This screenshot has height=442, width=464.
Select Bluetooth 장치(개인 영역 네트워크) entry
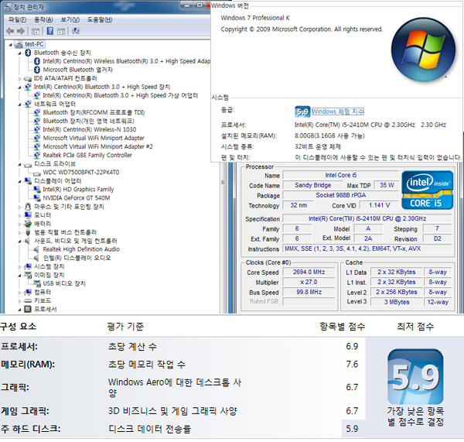point(88,121)
